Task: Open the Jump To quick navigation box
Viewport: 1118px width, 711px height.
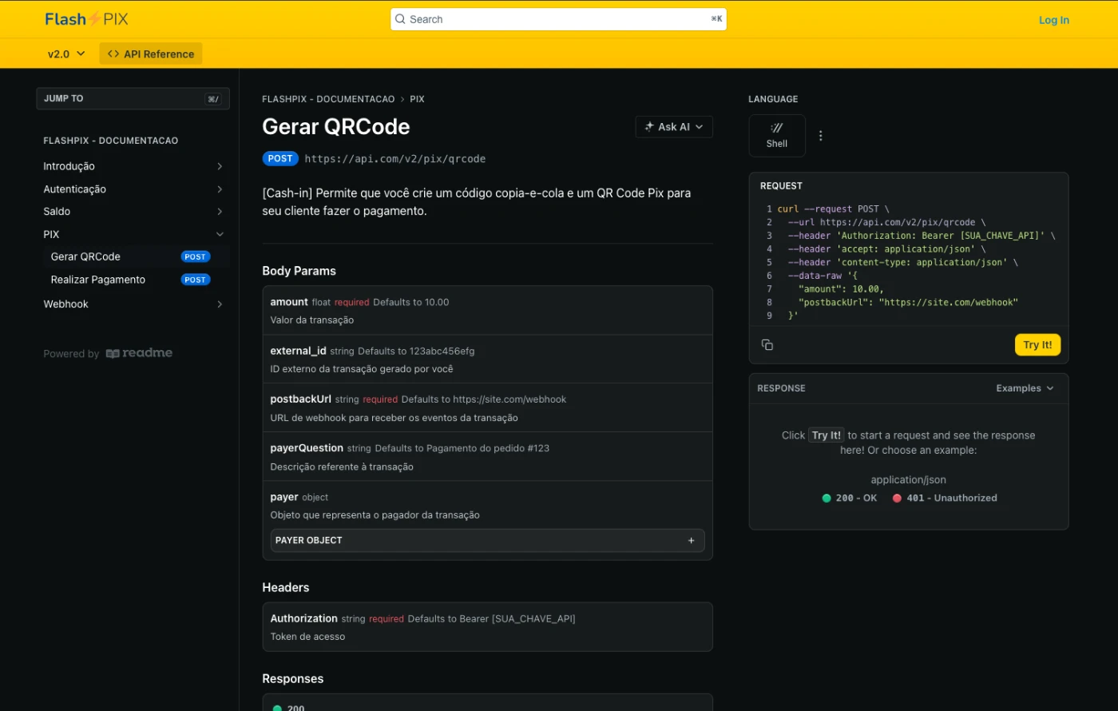Action: (x=133, y=98)
